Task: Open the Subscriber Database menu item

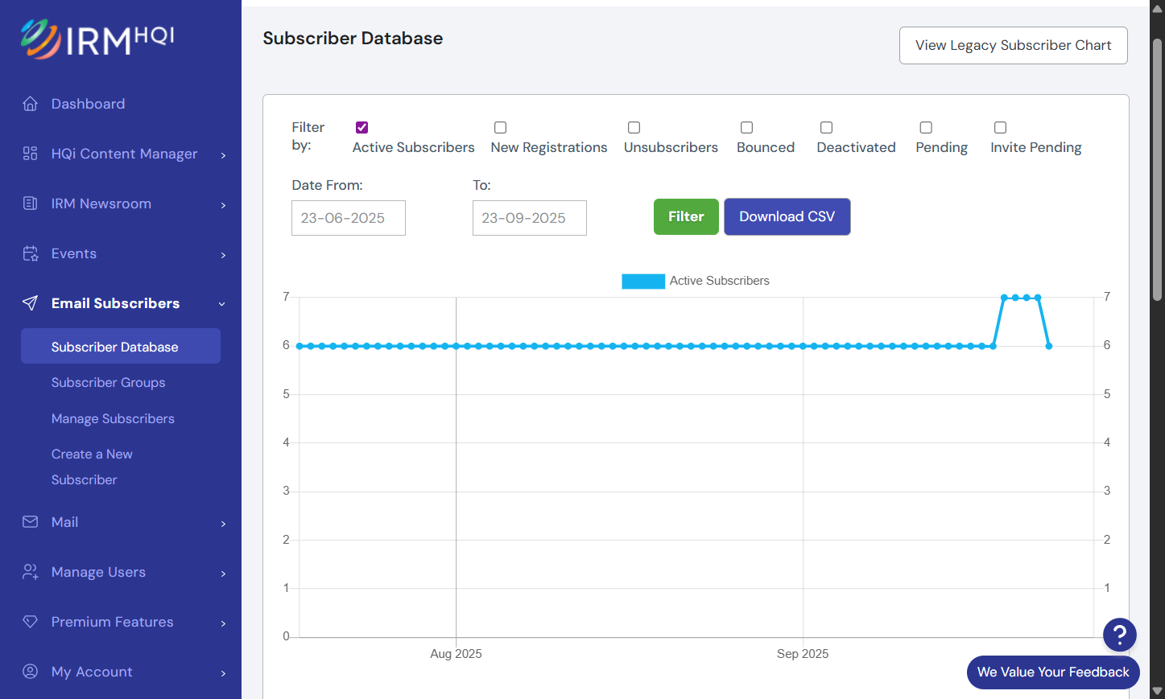Action: [x=121, y=346]
